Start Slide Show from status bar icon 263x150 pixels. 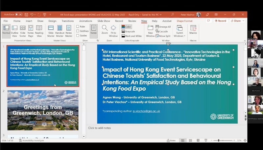coord(206,140)
